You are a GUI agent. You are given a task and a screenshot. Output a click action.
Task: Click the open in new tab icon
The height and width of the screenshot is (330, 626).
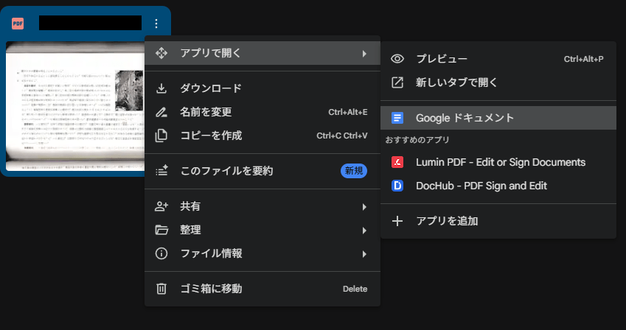tap(397, 82)
